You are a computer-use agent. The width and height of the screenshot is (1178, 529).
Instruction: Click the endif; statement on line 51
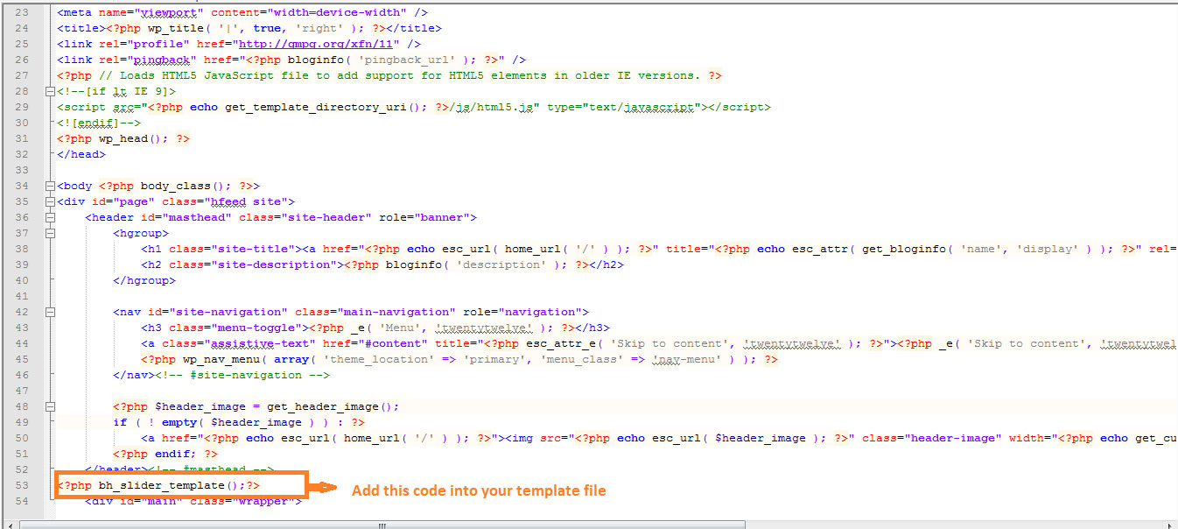(x=176, y=454)
